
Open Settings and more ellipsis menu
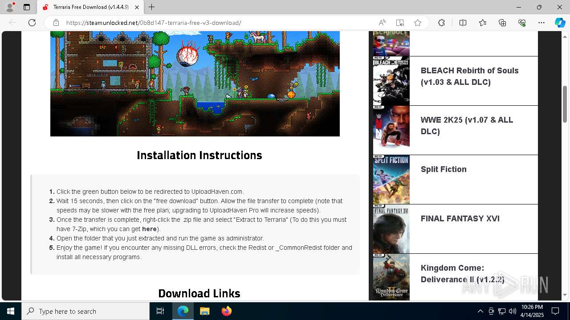point(541,23)
